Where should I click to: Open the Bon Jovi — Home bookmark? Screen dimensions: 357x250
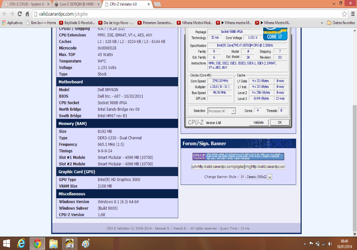pyautogui.click(x=41, y=23)
